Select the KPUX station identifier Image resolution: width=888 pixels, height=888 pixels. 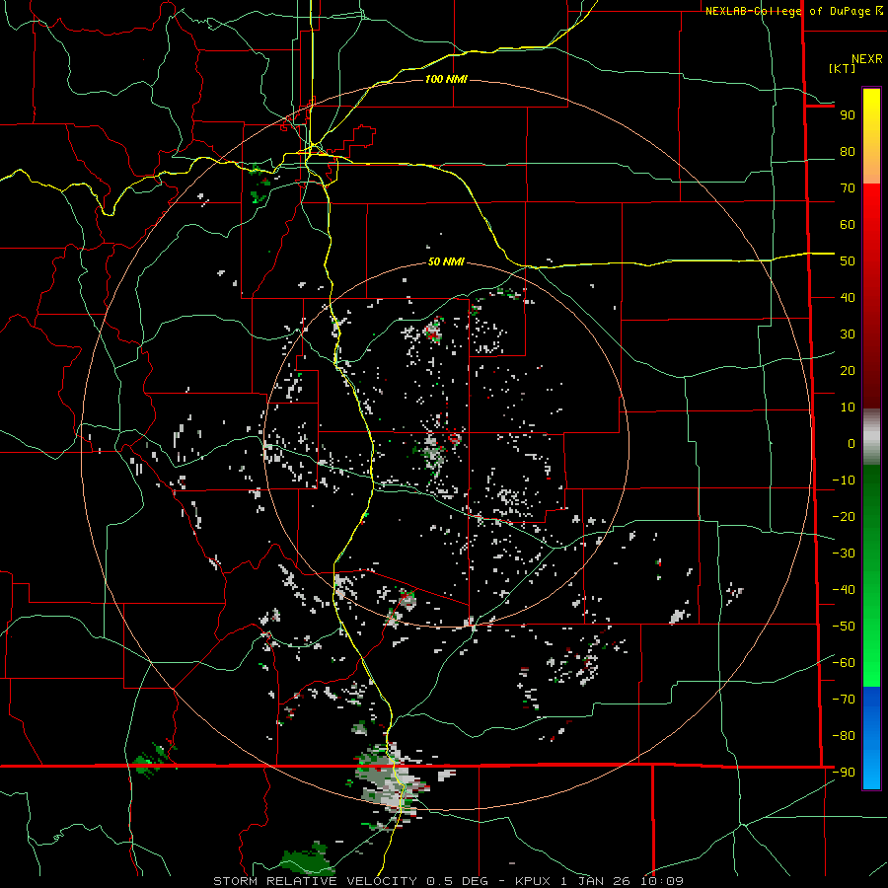pos(534,881)
